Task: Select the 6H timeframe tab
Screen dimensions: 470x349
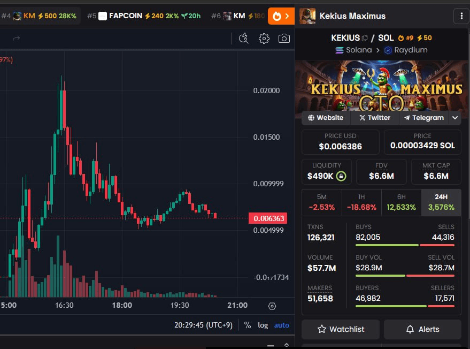Action: point(402,202)
